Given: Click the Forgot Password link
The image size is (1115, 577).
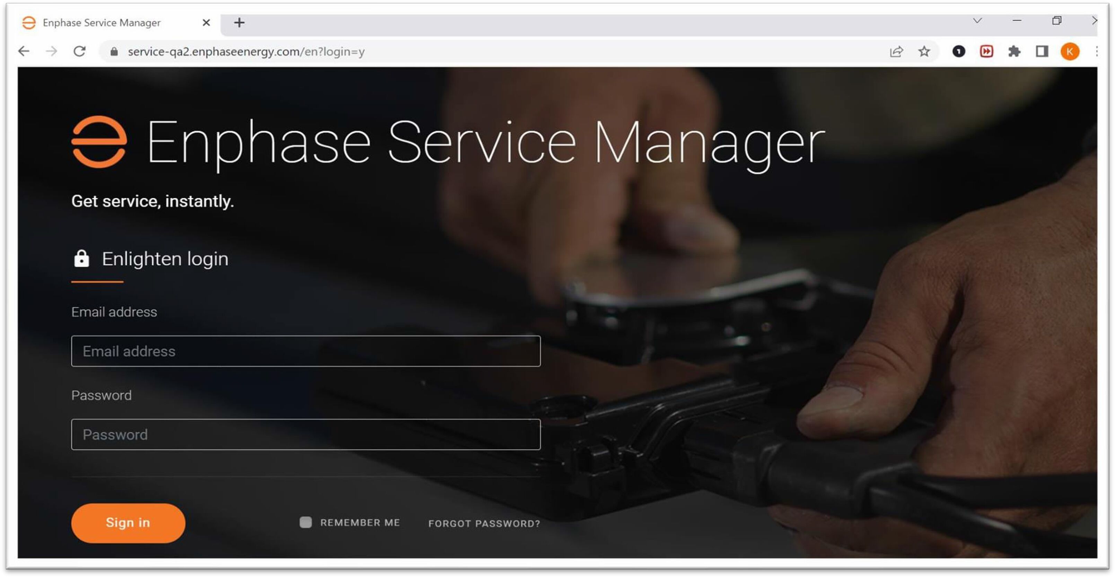Looking at the screenshot, I should [x=484, y=523].
